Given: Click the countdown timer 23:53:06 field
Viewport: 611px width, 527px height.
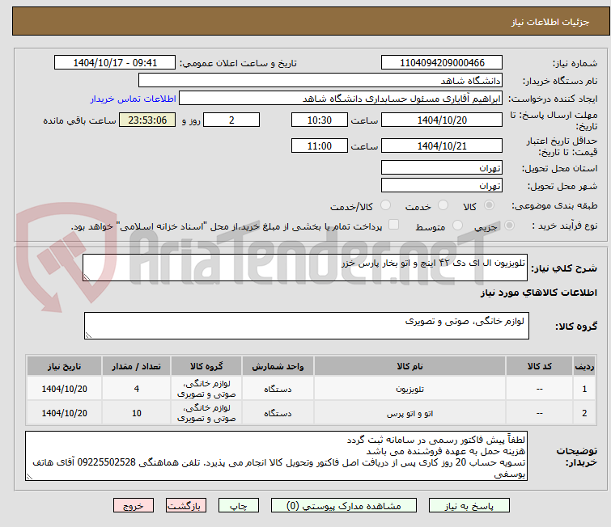Looking at the screenshot, I should 147,120.
